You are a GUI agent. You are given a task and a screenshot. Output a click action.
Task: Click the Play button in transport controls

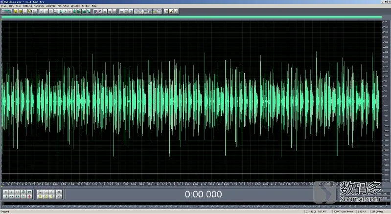11,192
